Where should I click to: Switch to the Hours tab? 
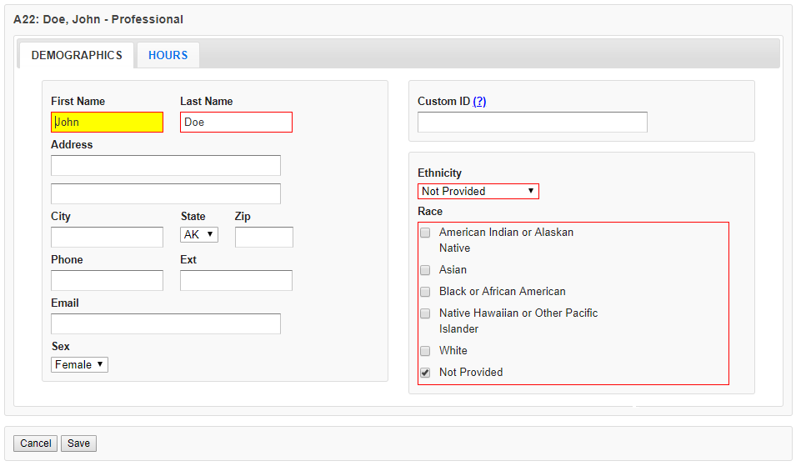click(168, 55)
